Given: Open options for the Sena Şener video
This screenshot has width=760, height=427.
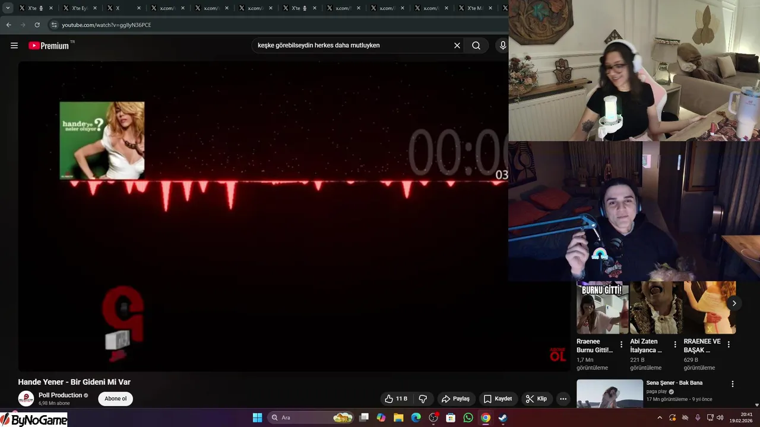Looking at the screenshot, I should pos(733,384).
